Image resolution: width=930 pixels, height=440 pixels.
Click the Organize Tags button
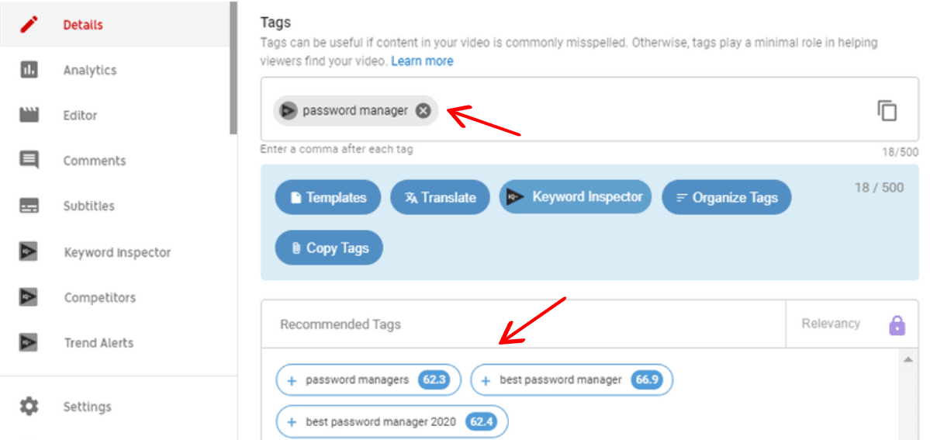pyautogui.click(x=726, y=198)
